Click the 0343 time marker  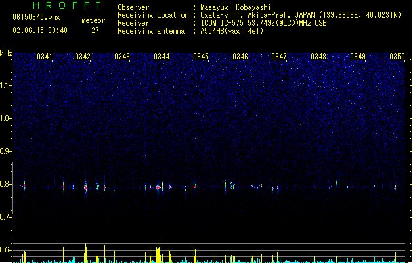(122, 57)
